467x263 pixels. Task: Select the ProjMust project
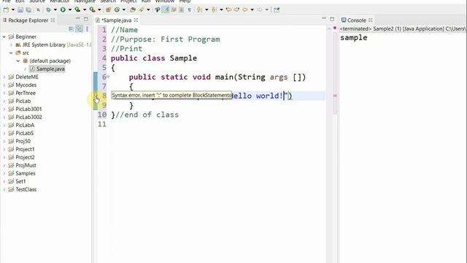(x=26, y=165)
